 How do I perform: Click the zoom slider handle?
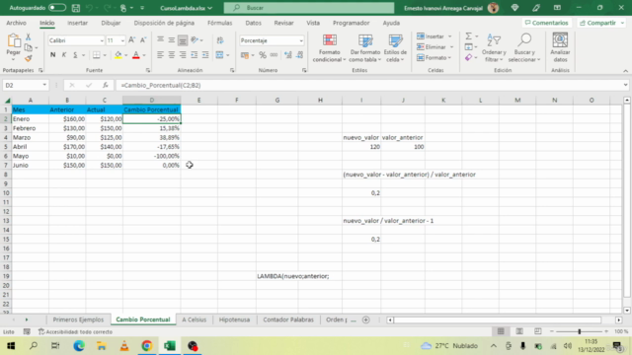point(580,331)
